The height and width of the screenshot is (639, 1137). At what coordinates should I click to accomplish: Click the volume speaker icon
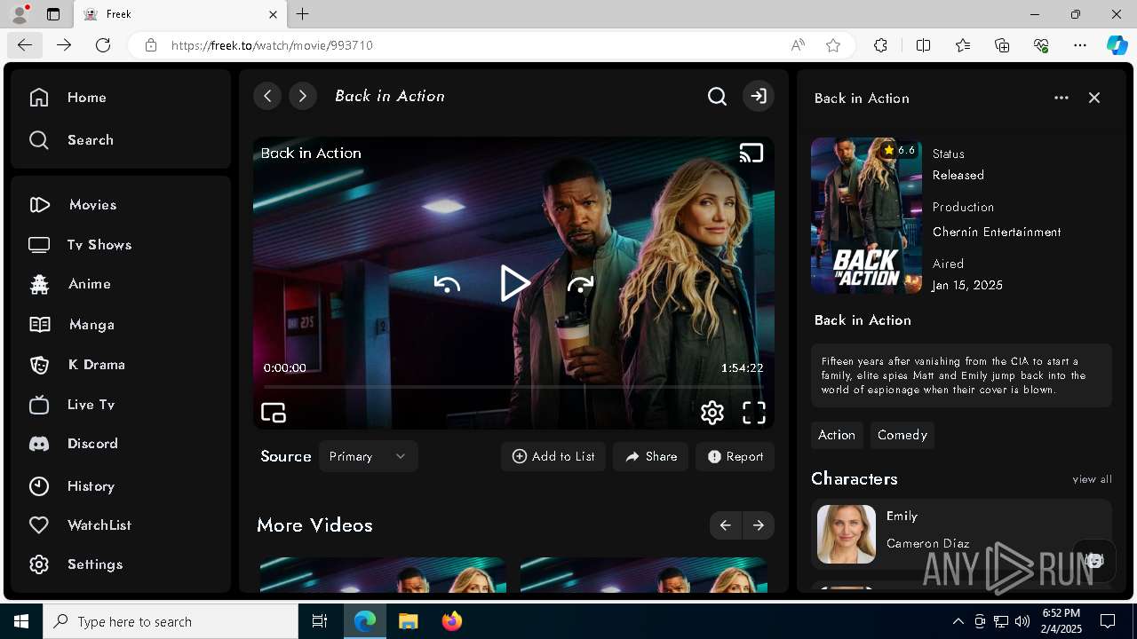click(1022, 621)
